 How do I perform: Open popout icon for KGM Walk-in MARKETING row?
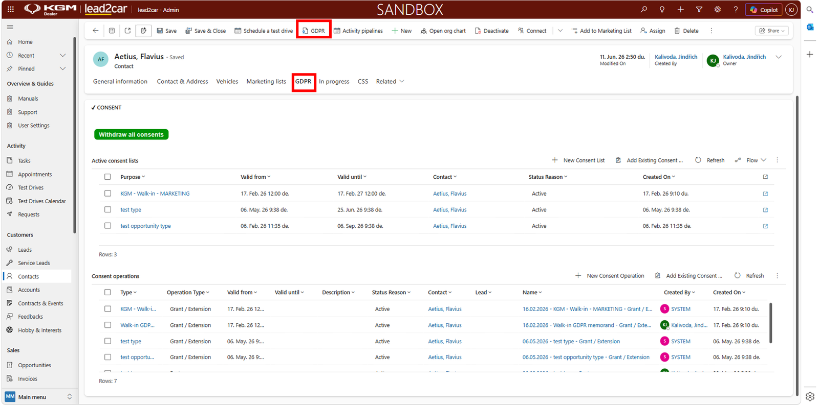pos(765,194)
